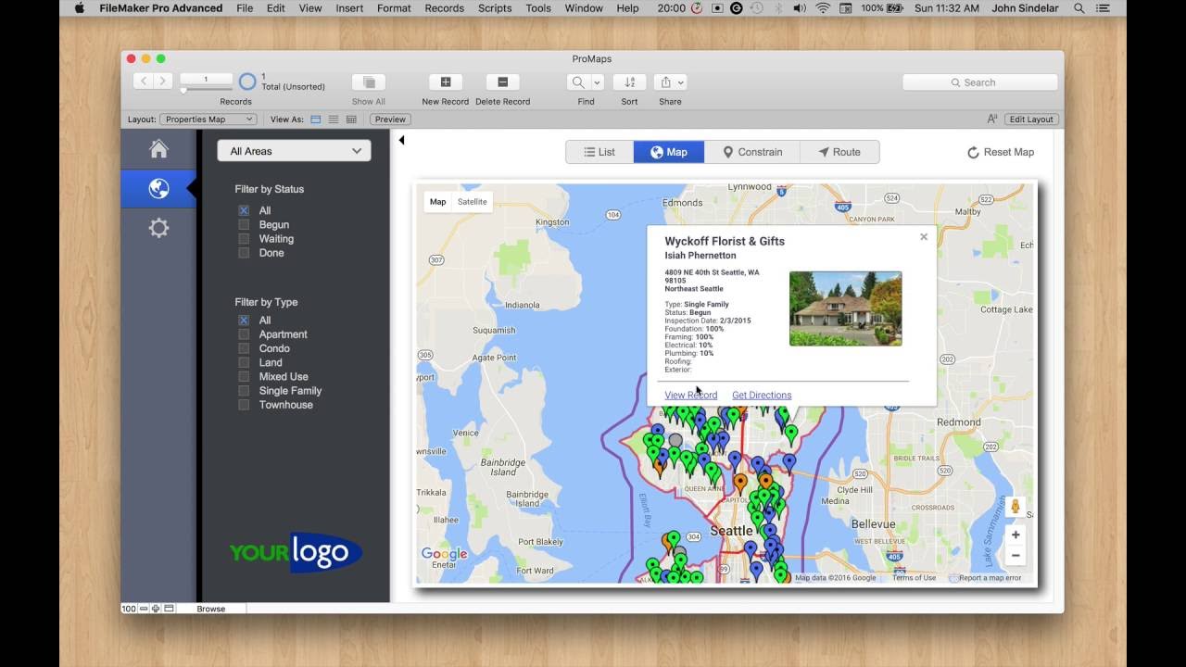Filter by Mixed Use type
The height and width of the screenshot is (667, 1186).
(x=244, y=377)
